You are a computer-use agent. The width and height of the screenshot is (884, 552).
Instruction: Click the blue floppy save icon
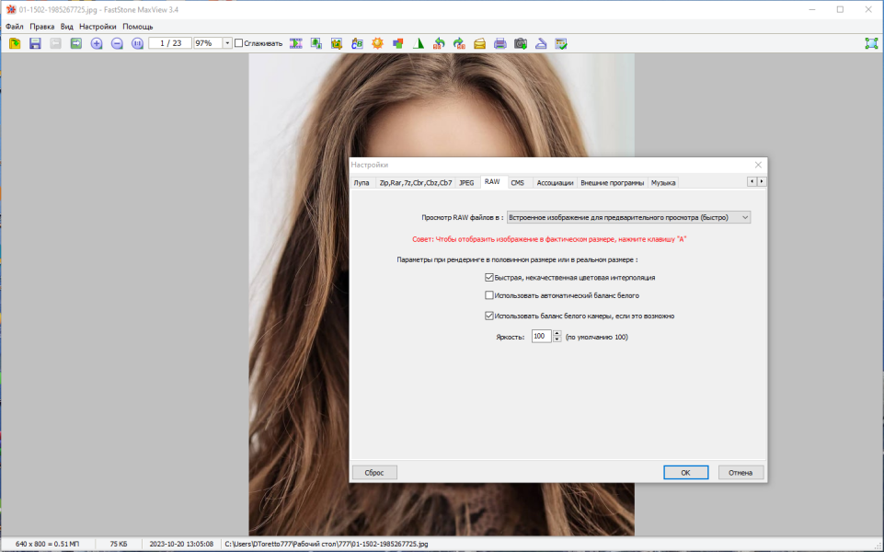tap(35, 43)
